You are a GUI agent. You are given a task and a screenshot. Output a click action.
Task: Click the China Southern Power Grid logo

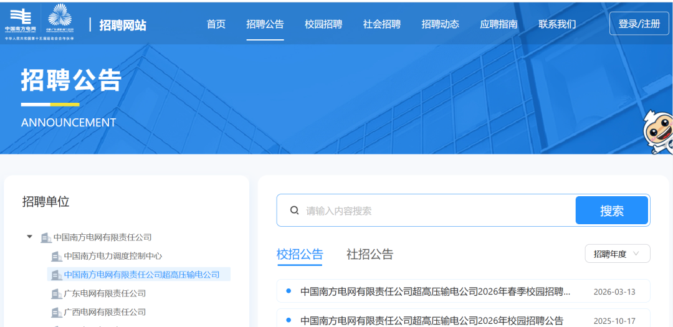click(x=21, y=21)
